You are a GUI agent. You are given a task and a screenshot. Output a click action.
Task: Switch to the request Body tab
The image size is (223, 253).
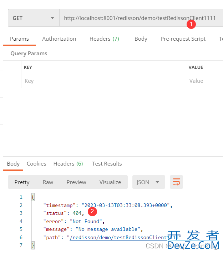pos(141,39)
